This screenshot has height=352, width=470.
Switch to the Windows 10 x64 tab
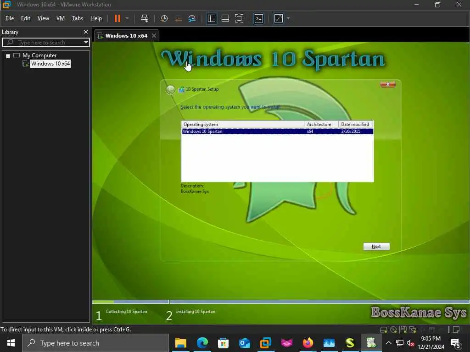(126, 36)
